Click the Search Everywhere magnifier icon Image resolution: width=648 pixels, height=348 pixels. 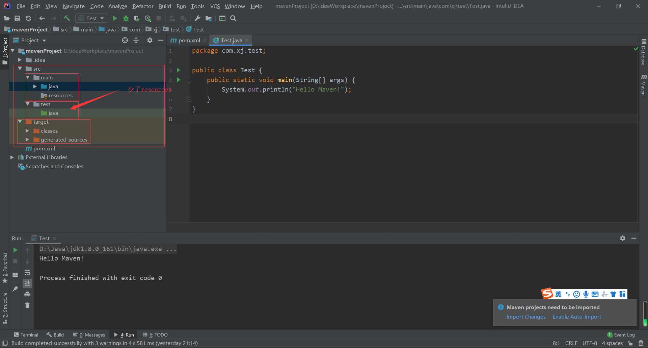(x=233, y=18)
